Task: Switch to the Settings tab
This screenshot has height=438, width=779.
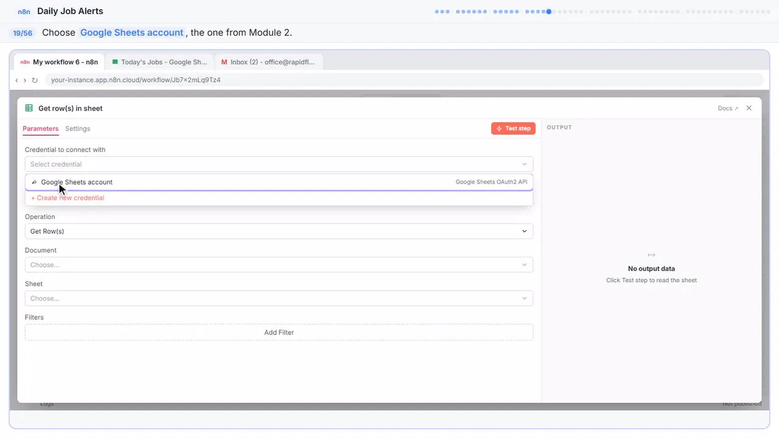Action: tap(78, 128)
